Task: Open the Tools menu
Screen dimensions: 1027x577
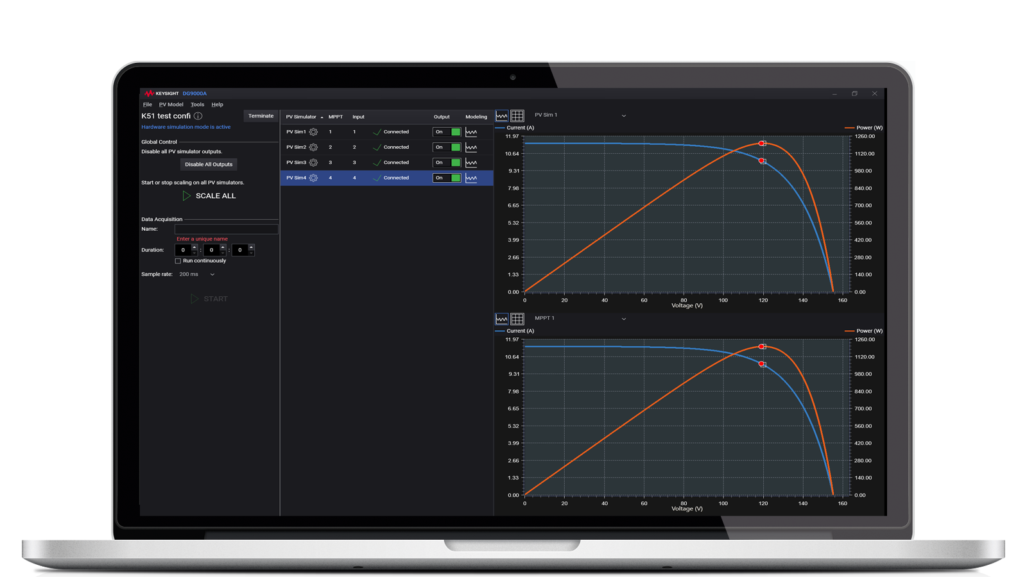Action: [197, 104]
